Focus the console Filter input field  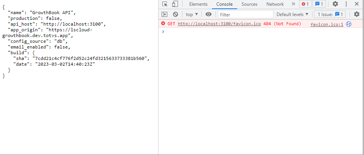(x=246, y=15)
